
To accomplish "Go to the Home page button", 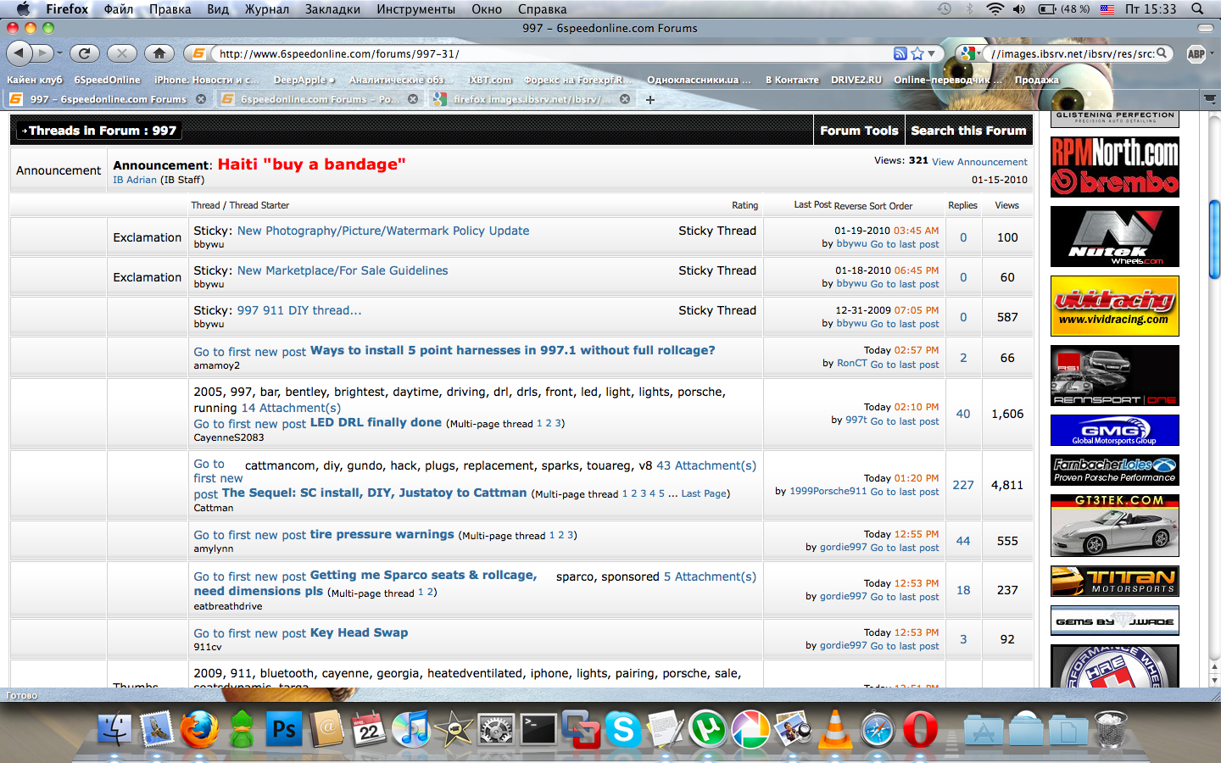I will (x=159, y=53).
